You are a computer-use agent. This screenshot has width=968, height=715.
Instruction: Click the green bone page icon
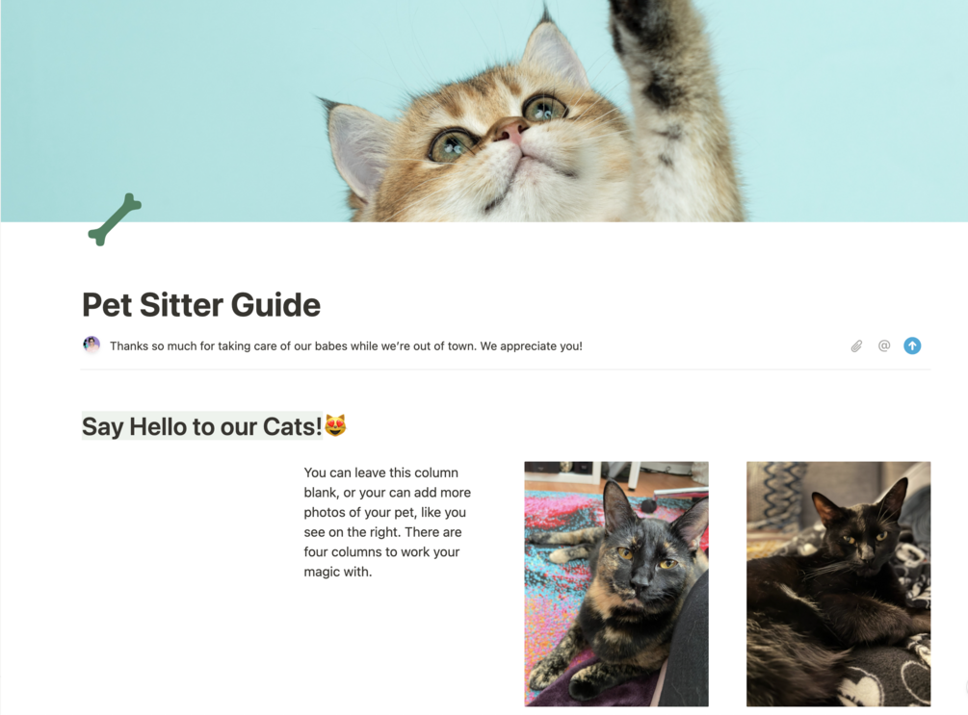(x=115, y=219)
